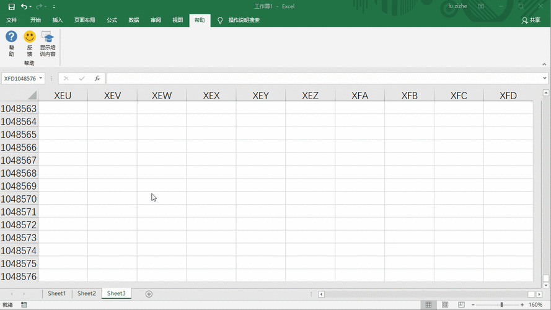Switch to the 开始 ribbon tab
551x310 pixels.
[35, 20]
